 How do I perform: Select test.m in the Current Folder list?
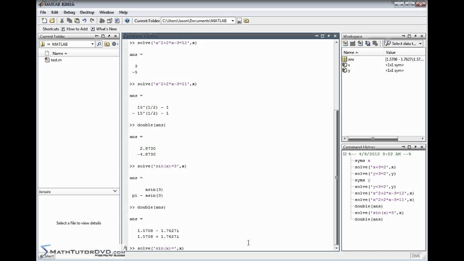[x=56, y=60]
